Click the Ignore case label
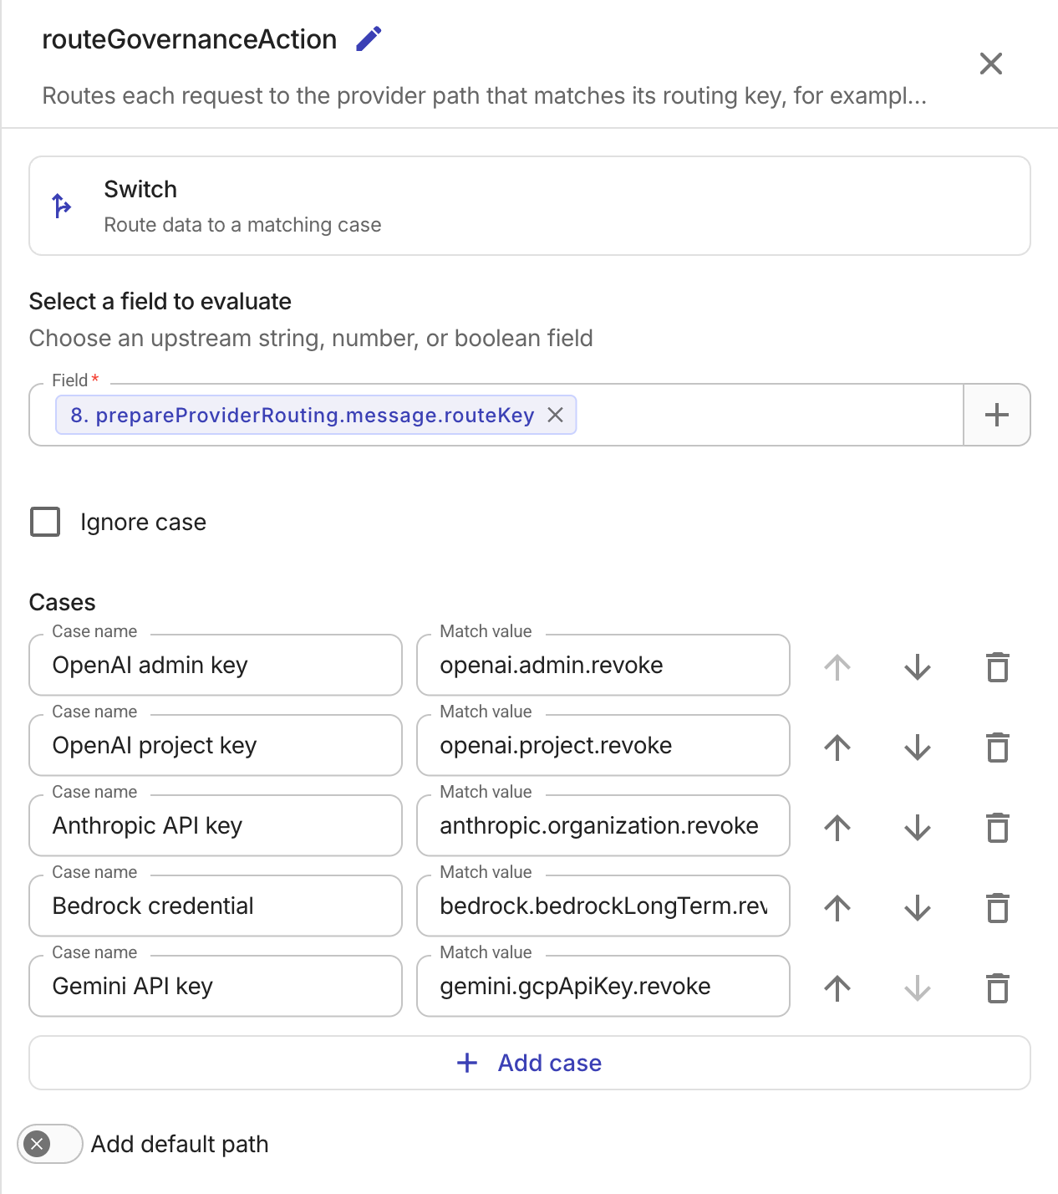Image resolution: width=1058 pixels, height=1194 pixels. pos(143,522)
